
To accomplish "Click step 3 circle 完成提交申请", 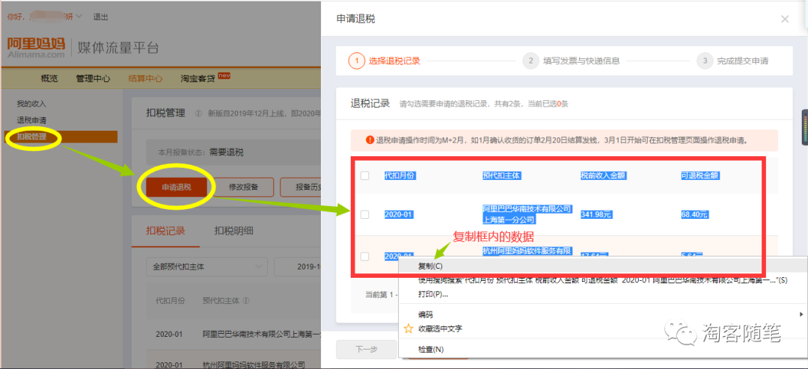I will coord(705,61).
